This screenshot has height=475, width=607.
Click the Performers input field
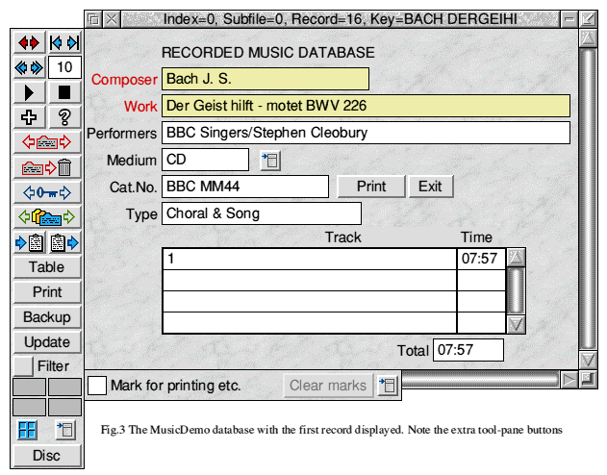(x=366, y=133)
